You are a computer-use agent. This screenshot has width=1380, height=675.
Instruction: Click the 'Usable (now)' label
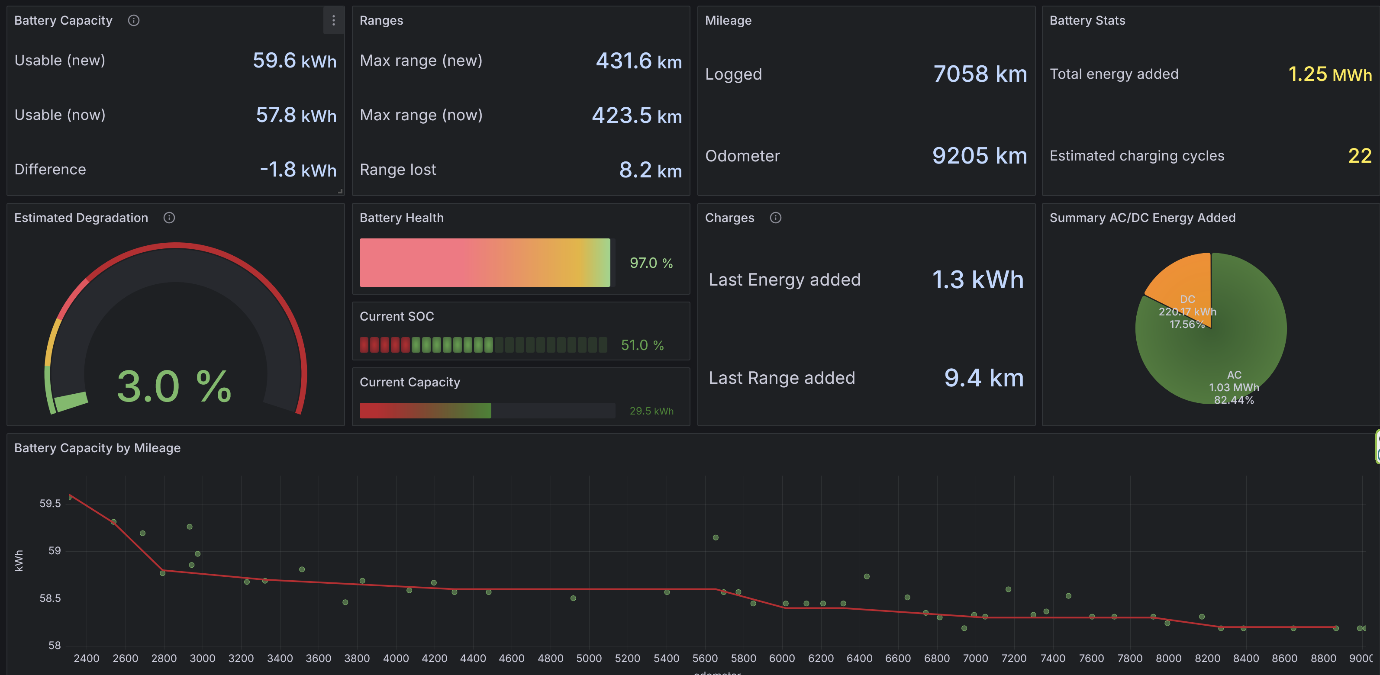(x=59, y=115)
